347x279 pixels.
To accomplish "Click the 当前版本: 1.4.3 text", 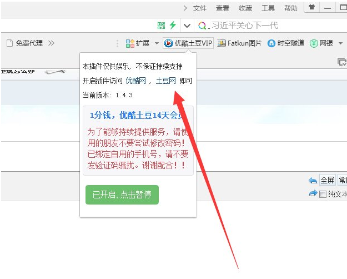I will [x=108, y=95].
